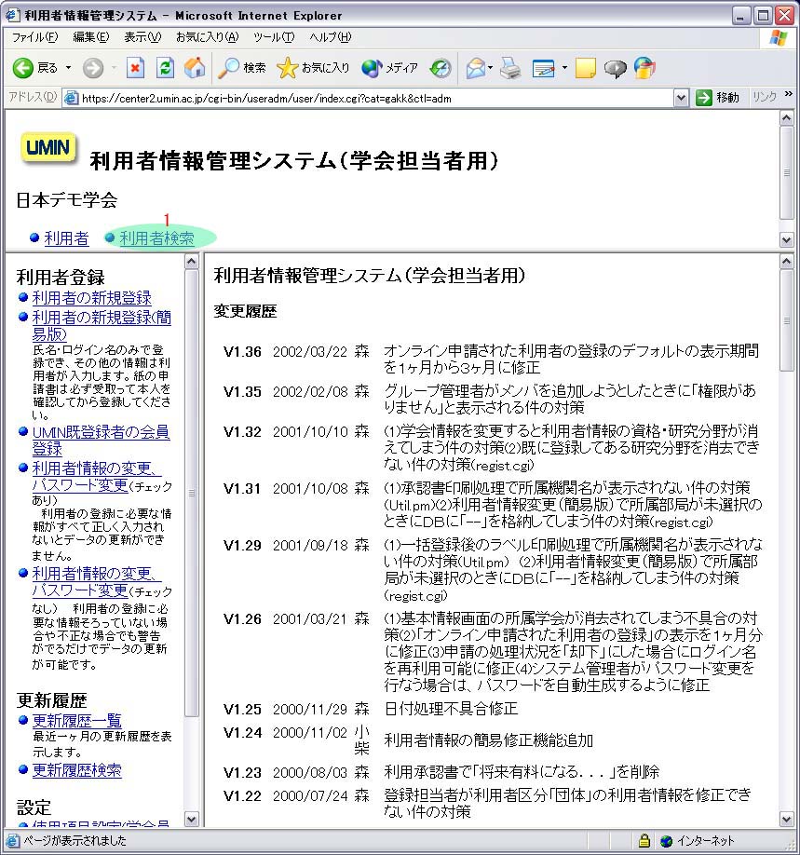Click the address bar URL field
This screenshot has width=800, height=855.
[x=373, y=98]
